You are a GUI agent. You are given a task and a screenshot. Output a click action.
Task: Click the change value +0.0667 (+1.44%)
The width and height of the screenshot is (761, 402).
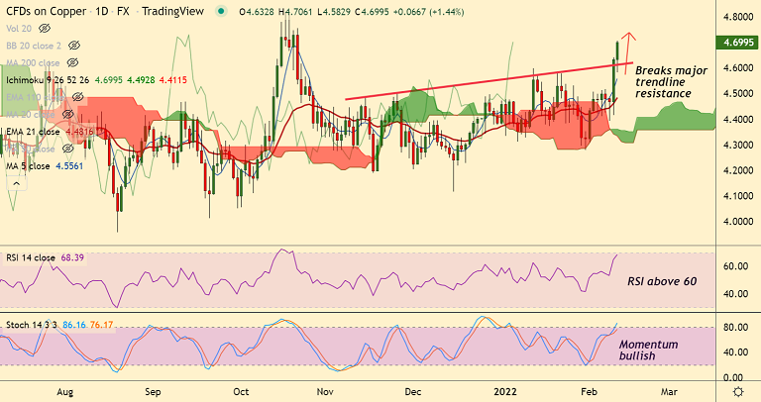point(428,12)
